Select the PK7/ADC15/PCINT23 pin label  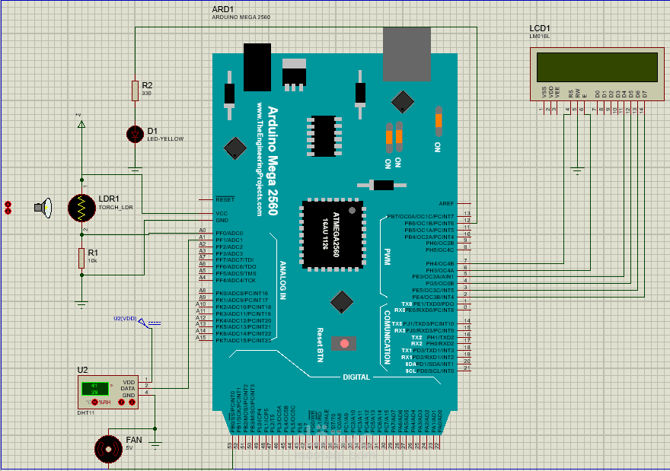tap(244, 341)
